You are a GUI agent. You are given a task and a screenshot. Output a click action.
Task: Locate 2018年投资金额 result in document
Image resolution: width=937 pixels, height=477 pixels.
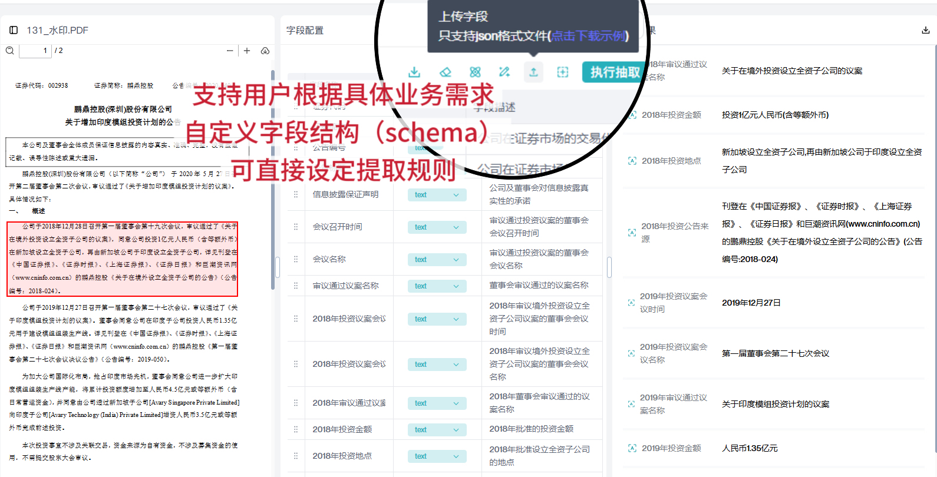(x=632, y=115)
